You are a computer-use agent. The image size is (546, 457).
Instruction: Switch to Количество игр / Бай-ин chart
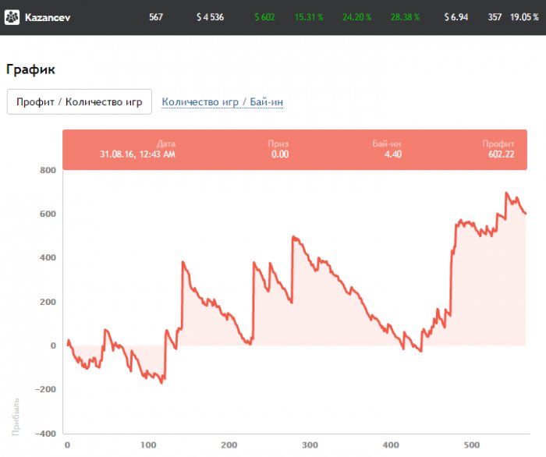pyautogui.click(x=222, y=102)
